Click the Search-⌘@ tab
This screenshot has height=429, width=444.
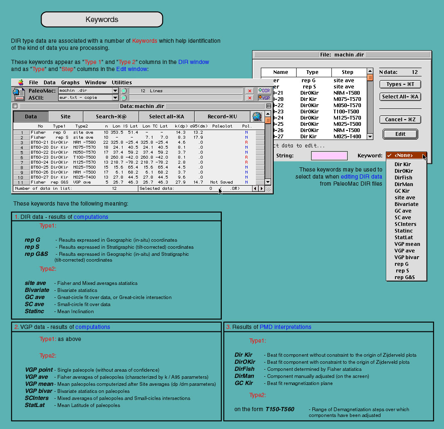[111, 116]
